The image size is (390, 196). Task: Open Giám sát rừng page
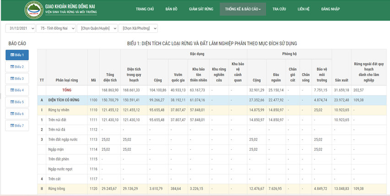tap(201, 9)
